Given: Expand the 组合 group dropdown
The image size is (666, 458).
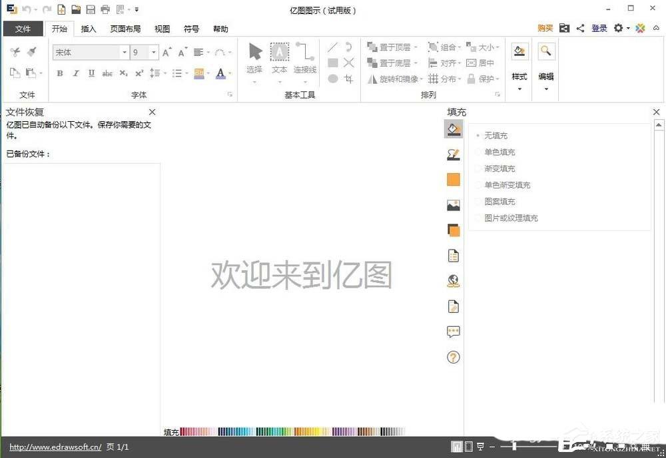Looking at the screenshot, I should [460, 47].
